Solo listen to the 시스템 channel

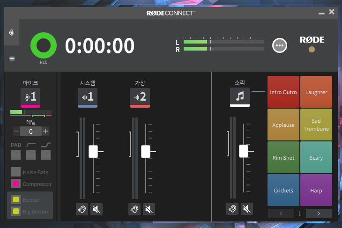[82, 209]
